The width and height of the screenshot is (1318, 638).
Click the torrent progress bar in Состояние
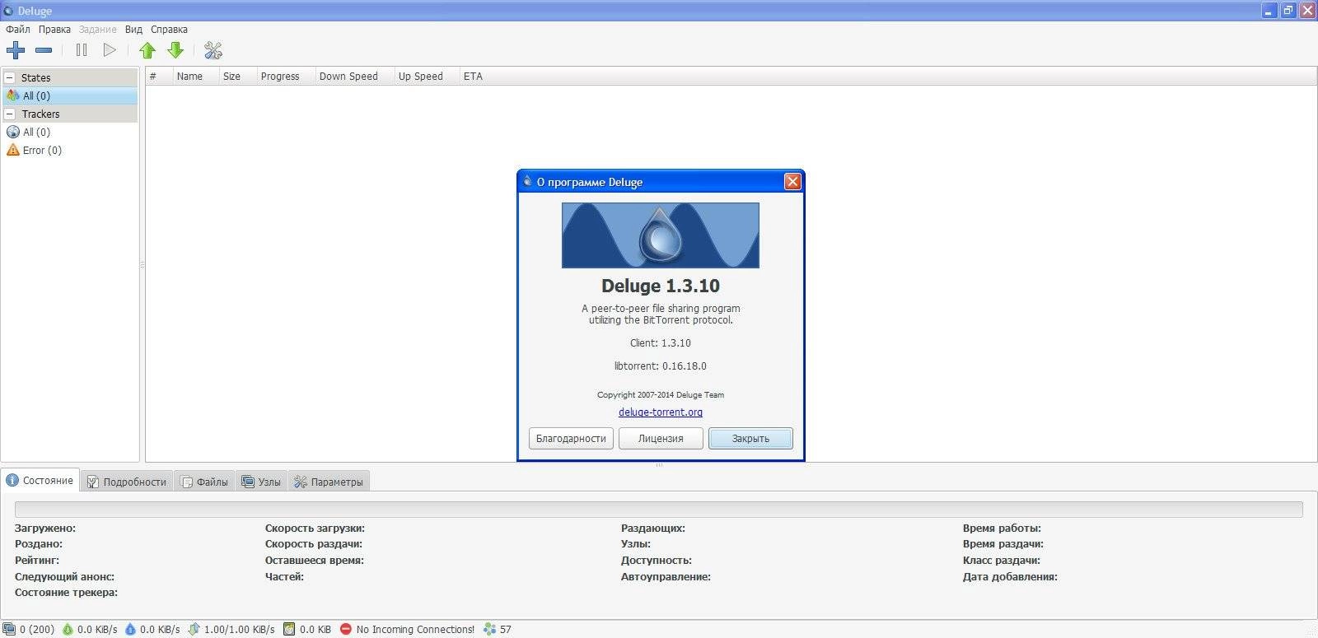click(x=659, y=510)
